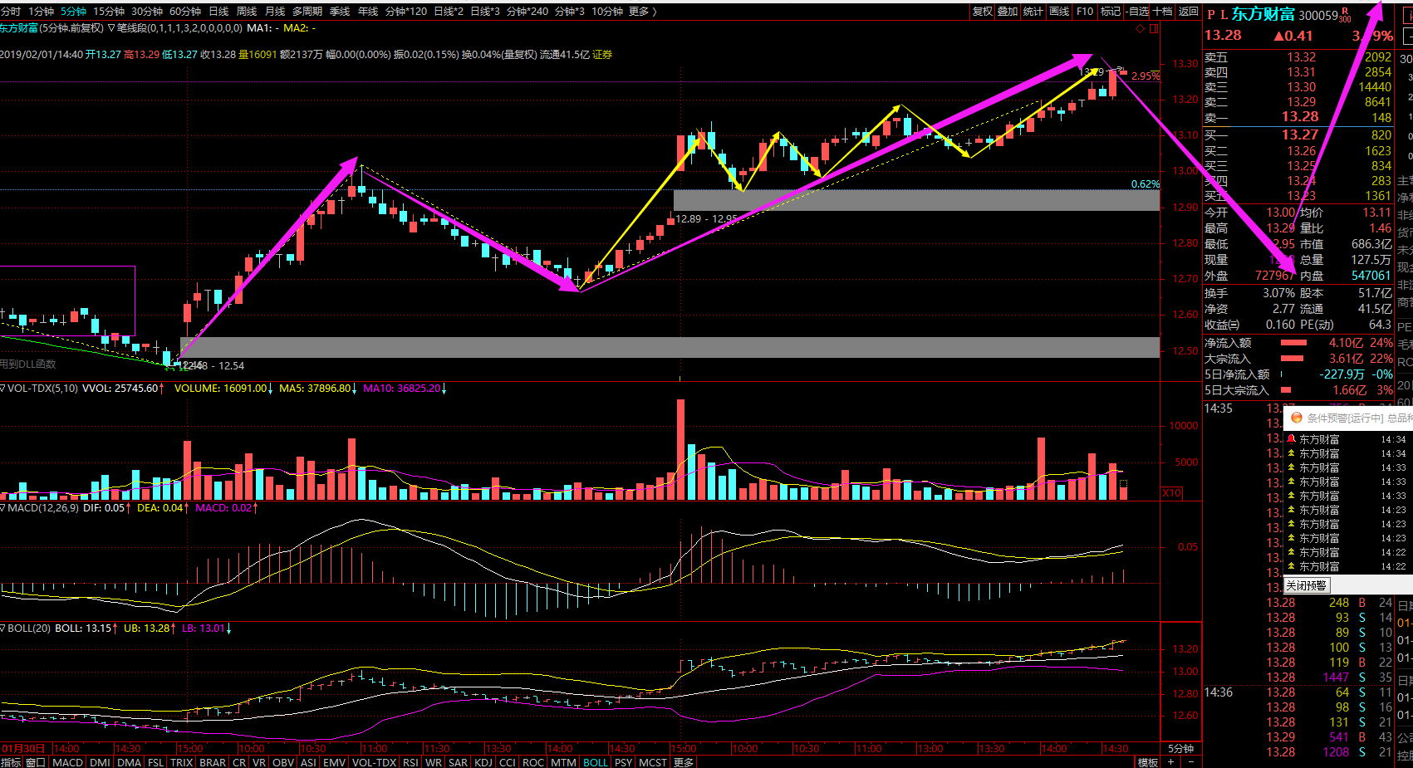Switch to the 60分钟 period tab
The height and width of the screenshot is (768, 1413).
click(x=185, y=12)
